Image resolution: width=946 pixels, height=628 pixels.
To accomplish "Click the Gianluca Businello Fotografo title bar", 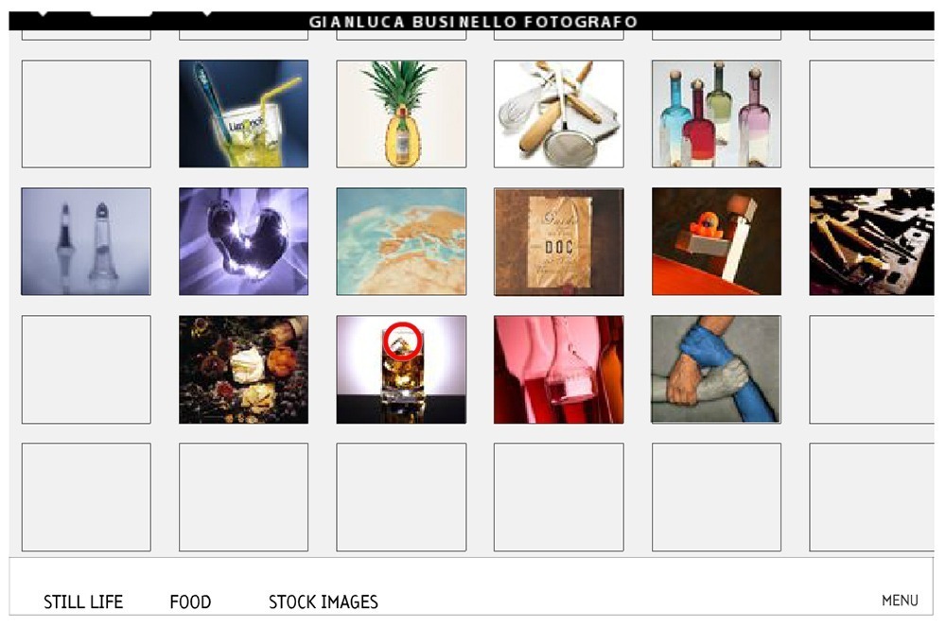I will point(472,22).
